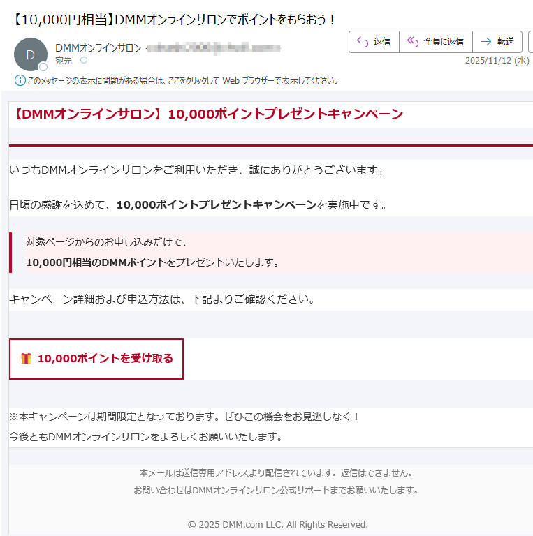The width and height of the screenshot is (533, 536).
Task: Click the 10,000ポイントを受け取る button
Action: pos(96,359)
